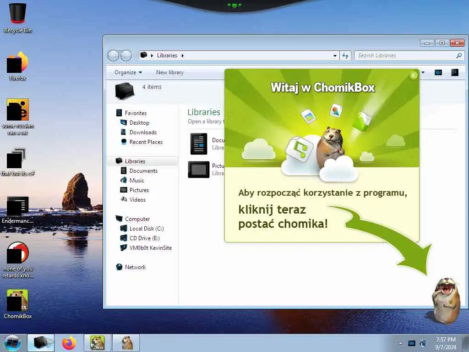Select Desktop under Favorites
Image resolution: width=469 pixels, height=352 pixels.
coord(139,123)
